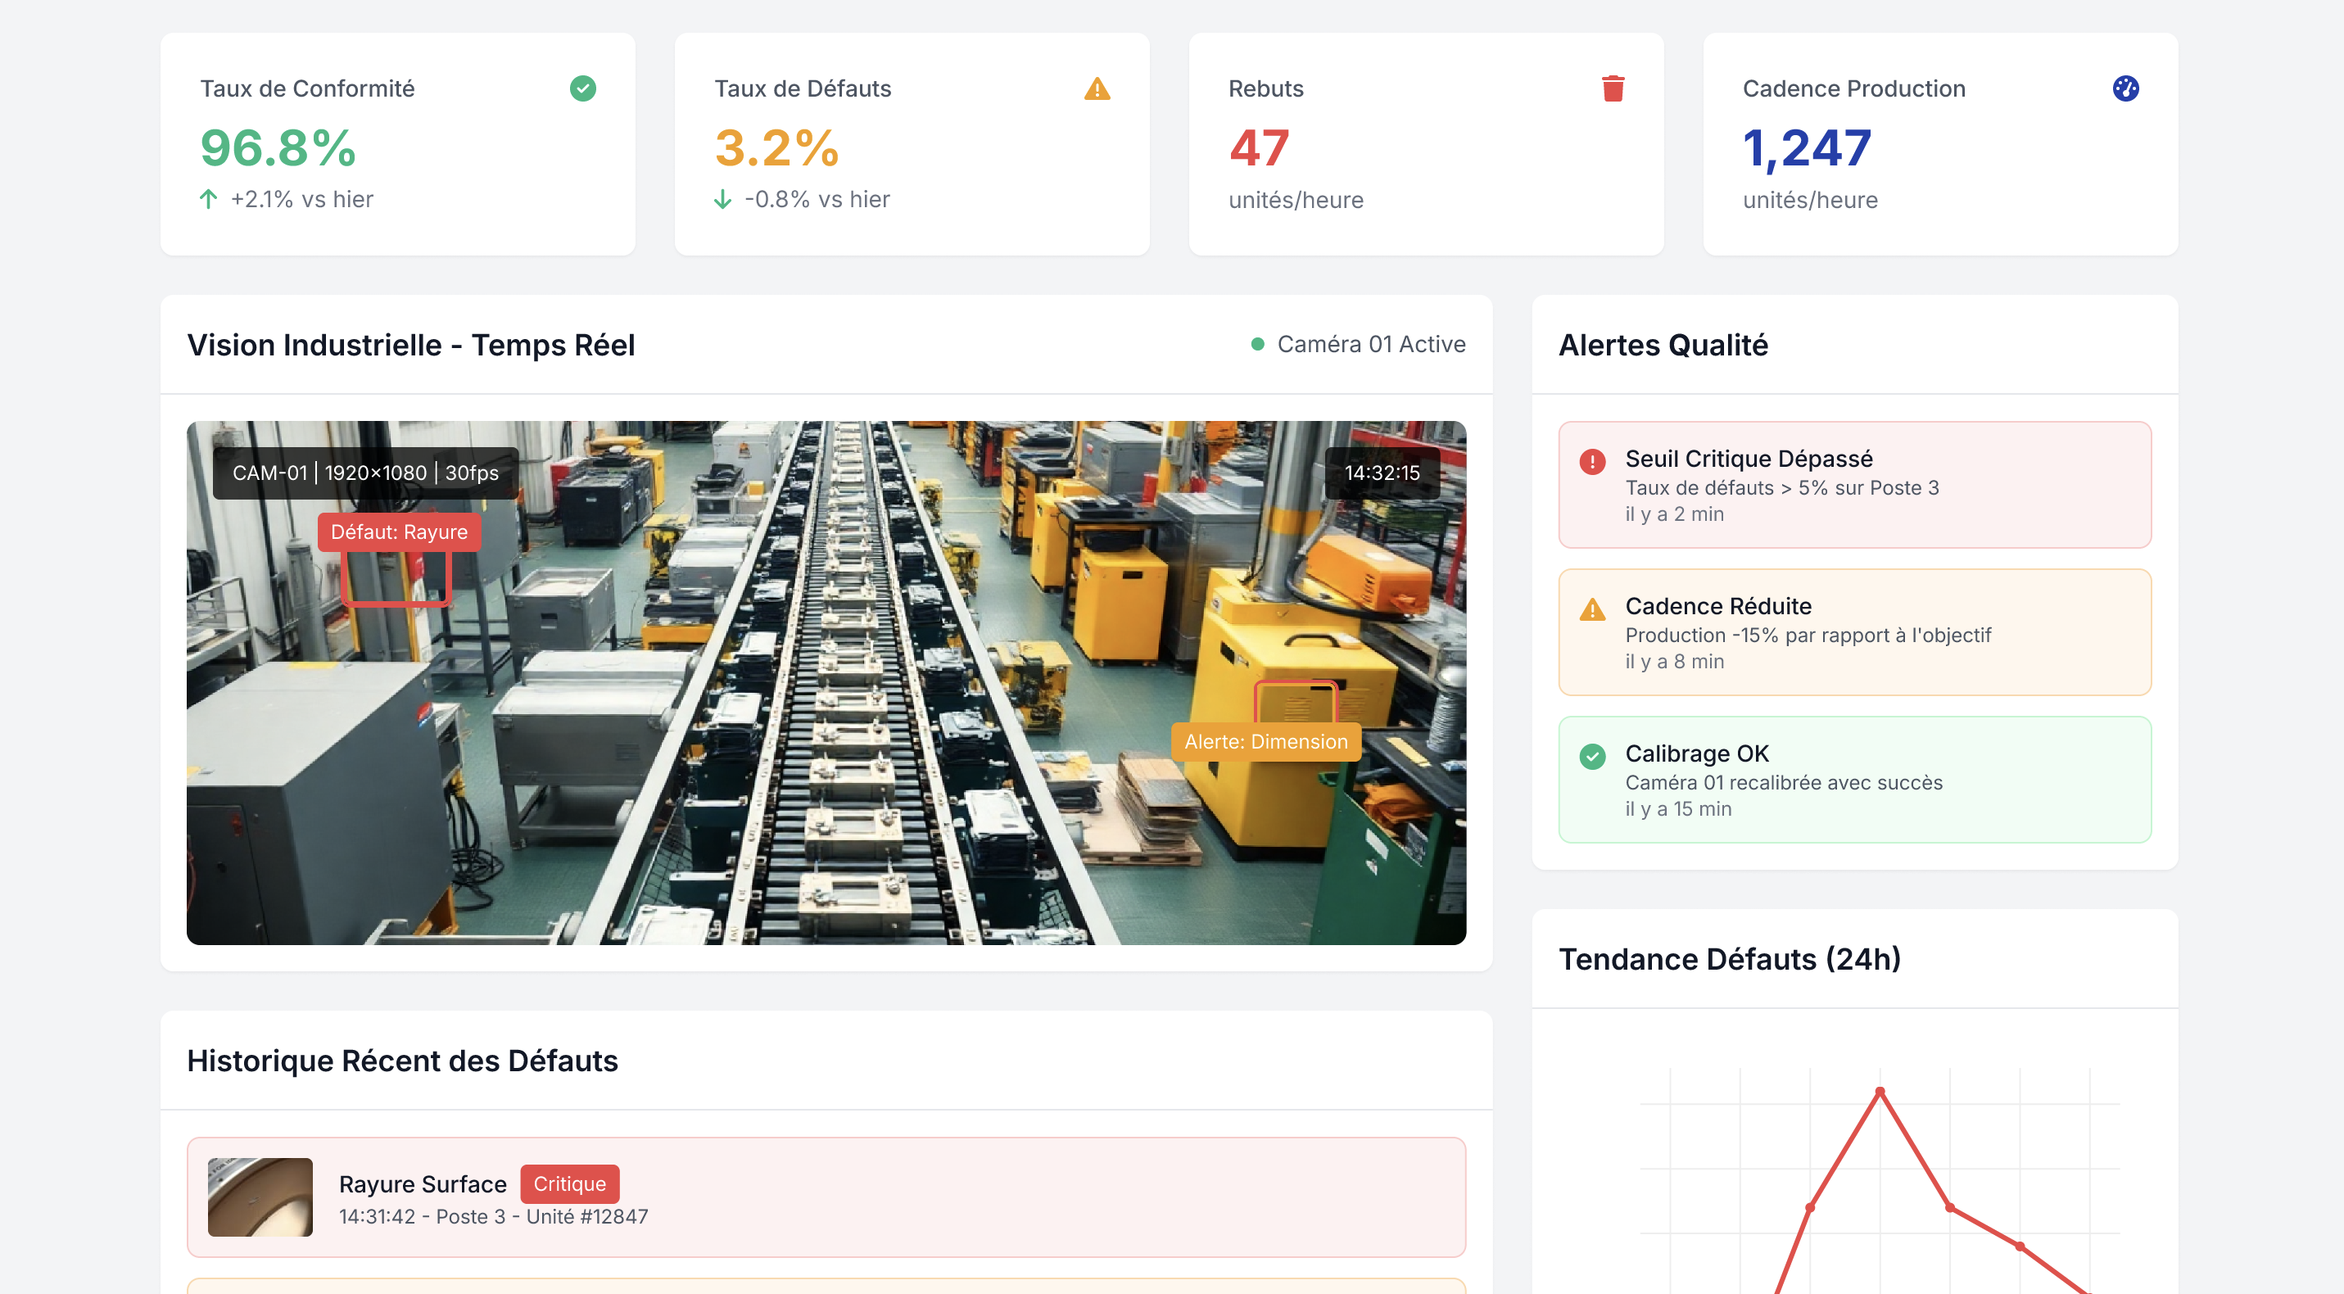Screen dimensions: 2344x1294
Task: Click the warning triangle on Taux de Défauts
Action: [x=1097, y=89]
